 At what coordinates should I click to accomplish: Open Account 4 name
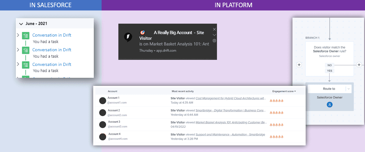114,134
